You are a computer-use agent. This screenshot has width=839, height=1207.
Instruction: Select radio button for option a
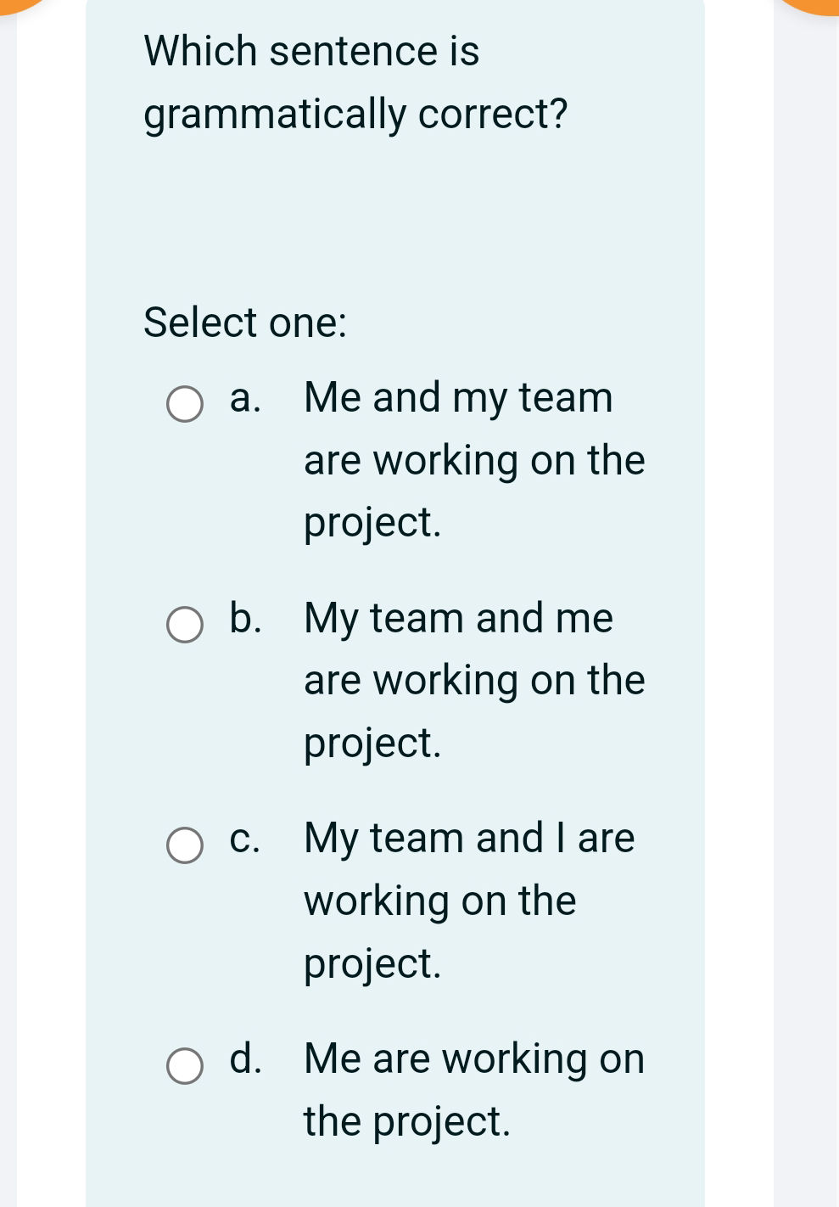point(184,404)
